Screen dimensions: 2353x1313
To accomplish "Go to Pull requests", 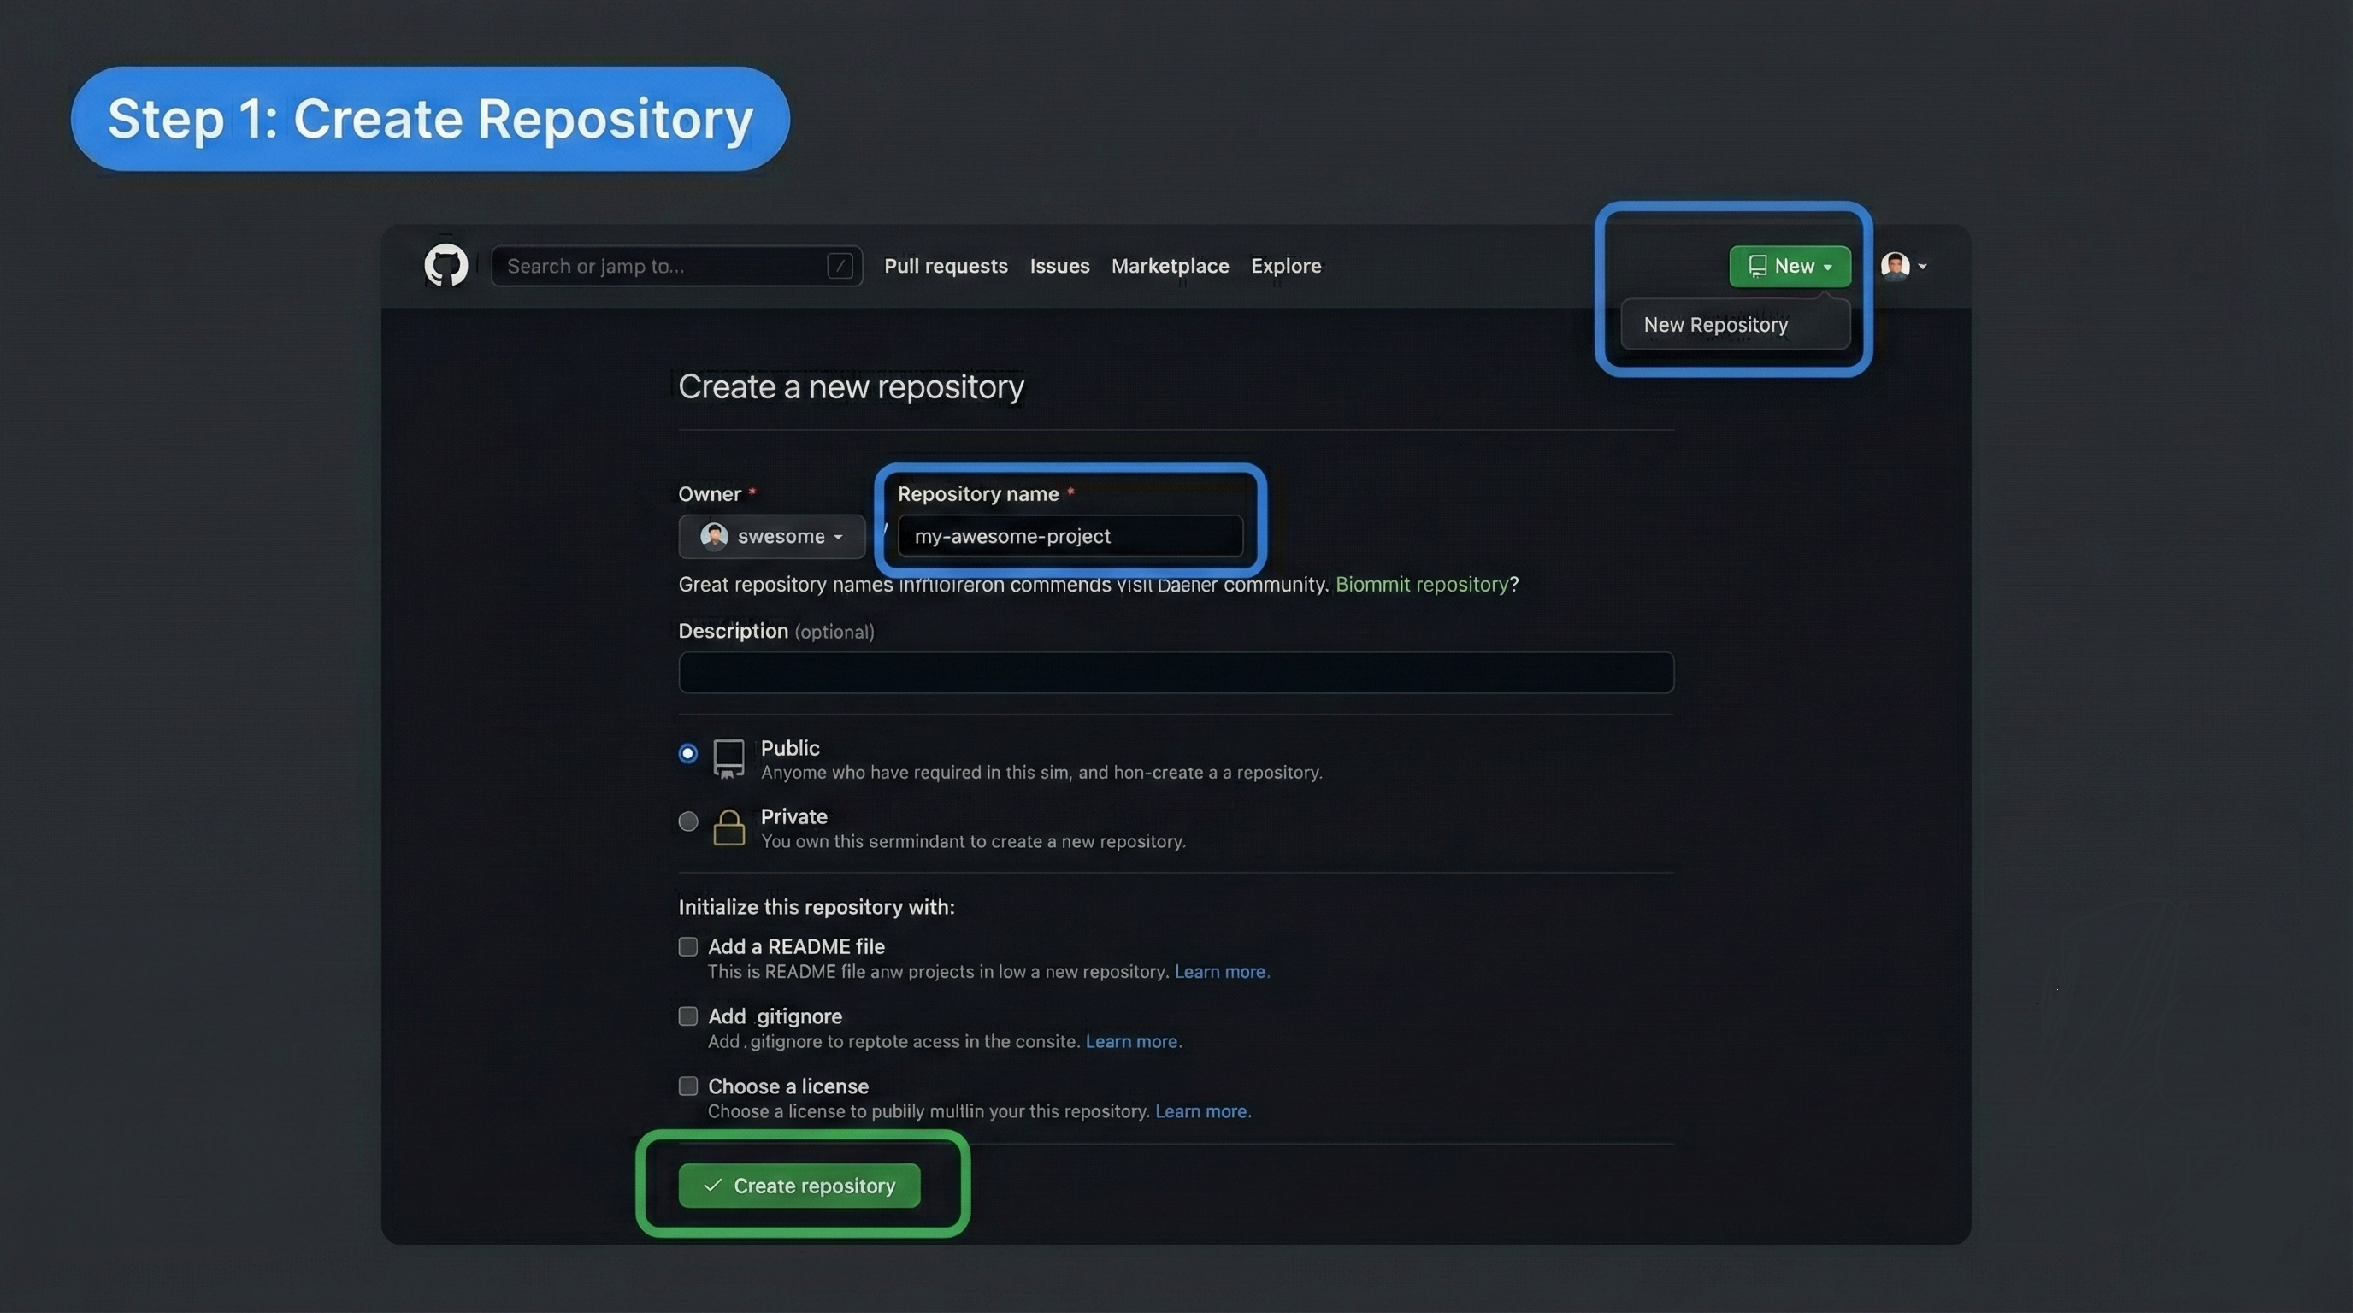I will point(946,266).
